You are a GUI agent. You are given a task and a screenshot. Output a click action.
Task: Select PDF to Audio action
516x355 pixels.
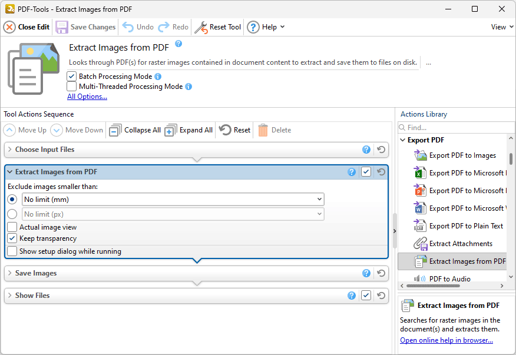point(442,279)
